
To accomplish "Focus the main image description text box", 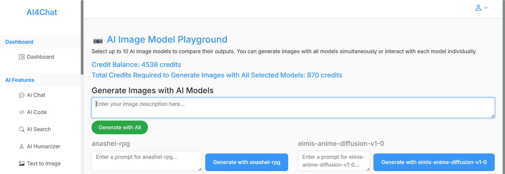I will [x=293, y=108].
